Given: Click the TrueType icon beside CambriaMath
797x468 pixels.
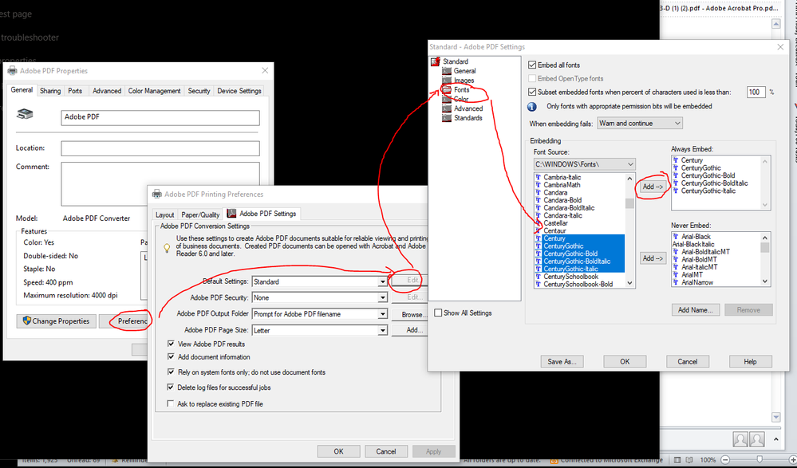Looking at the screenshot, I should pyautogui.click(x=539, y=185).
